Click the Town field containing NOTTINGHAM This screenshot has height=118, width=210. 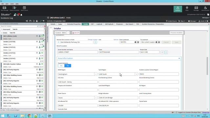pos(119,52)
